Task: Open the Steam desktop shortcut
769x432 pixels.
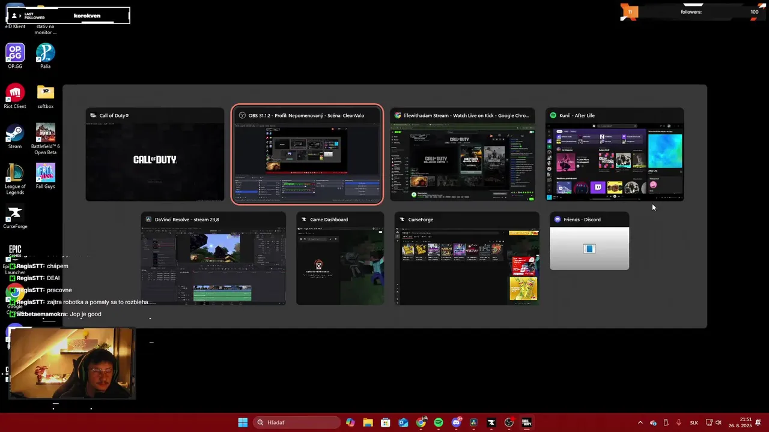Action: click(15, 136)
